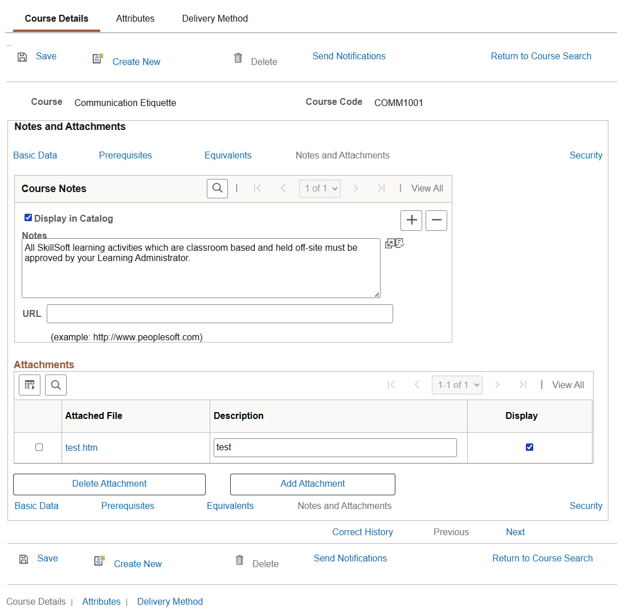Click the Description column header
This screenshot has height=615, width=617.
239,416
